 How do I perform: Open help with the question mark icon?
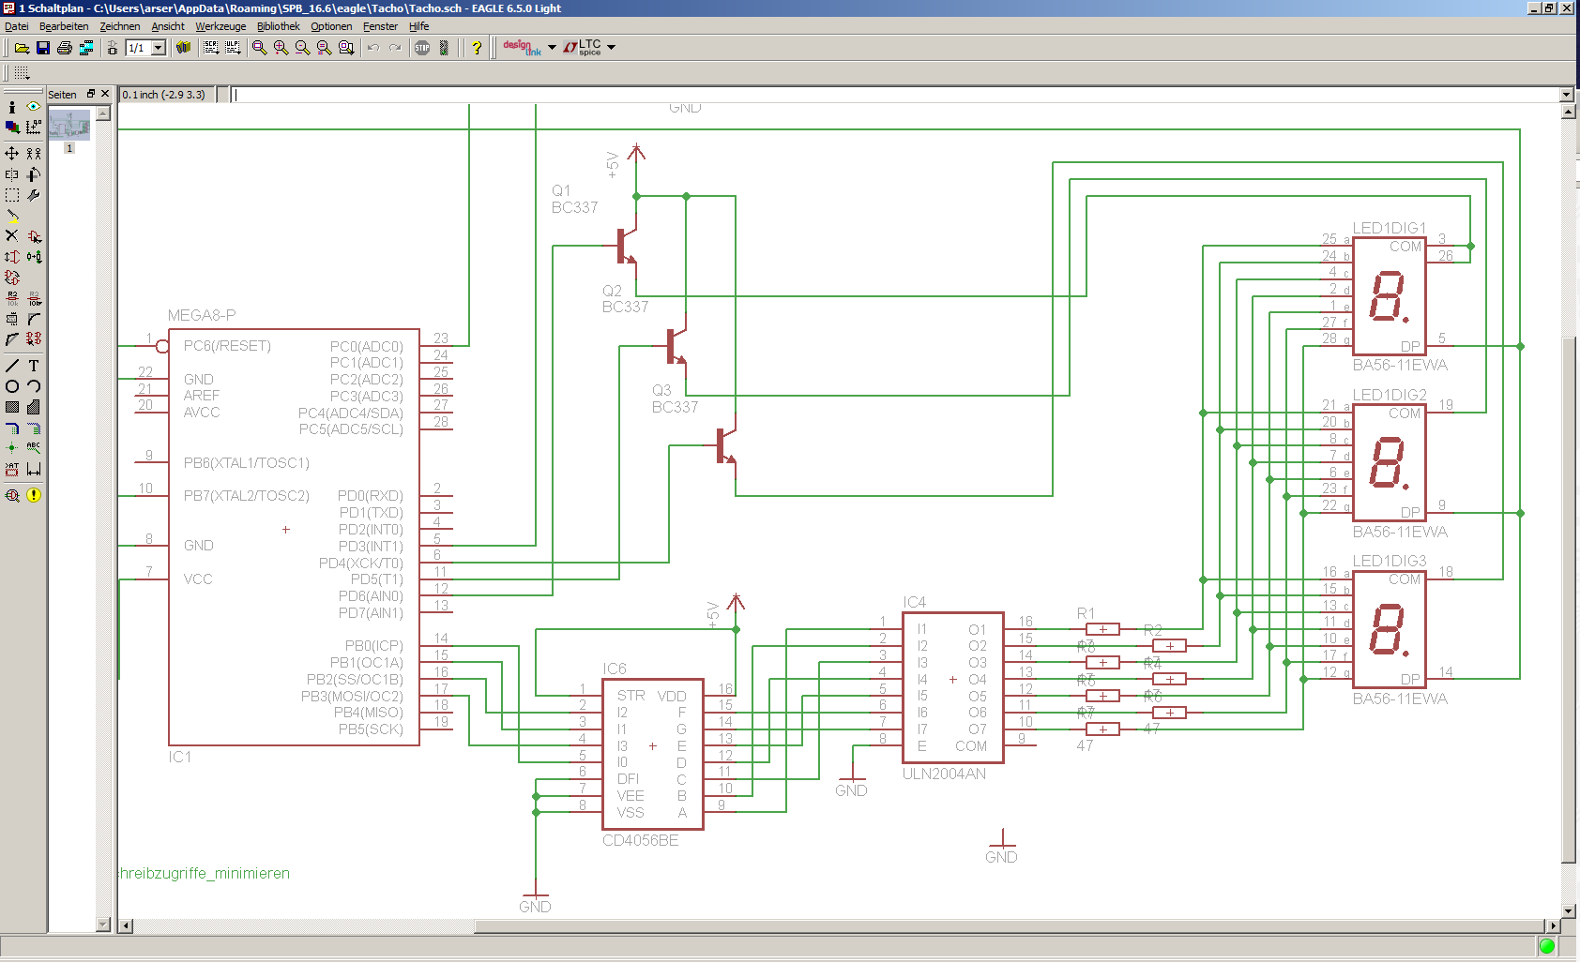[477, 48]
